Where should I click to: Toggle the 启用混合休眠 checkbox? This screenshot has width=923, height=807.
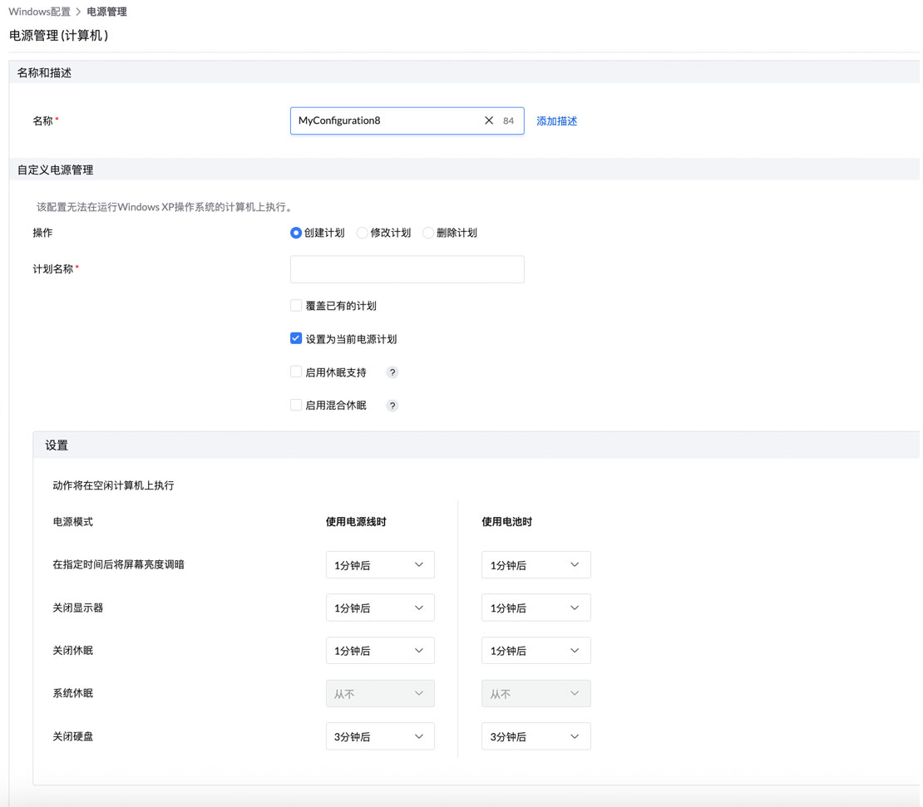click(296, 406)
